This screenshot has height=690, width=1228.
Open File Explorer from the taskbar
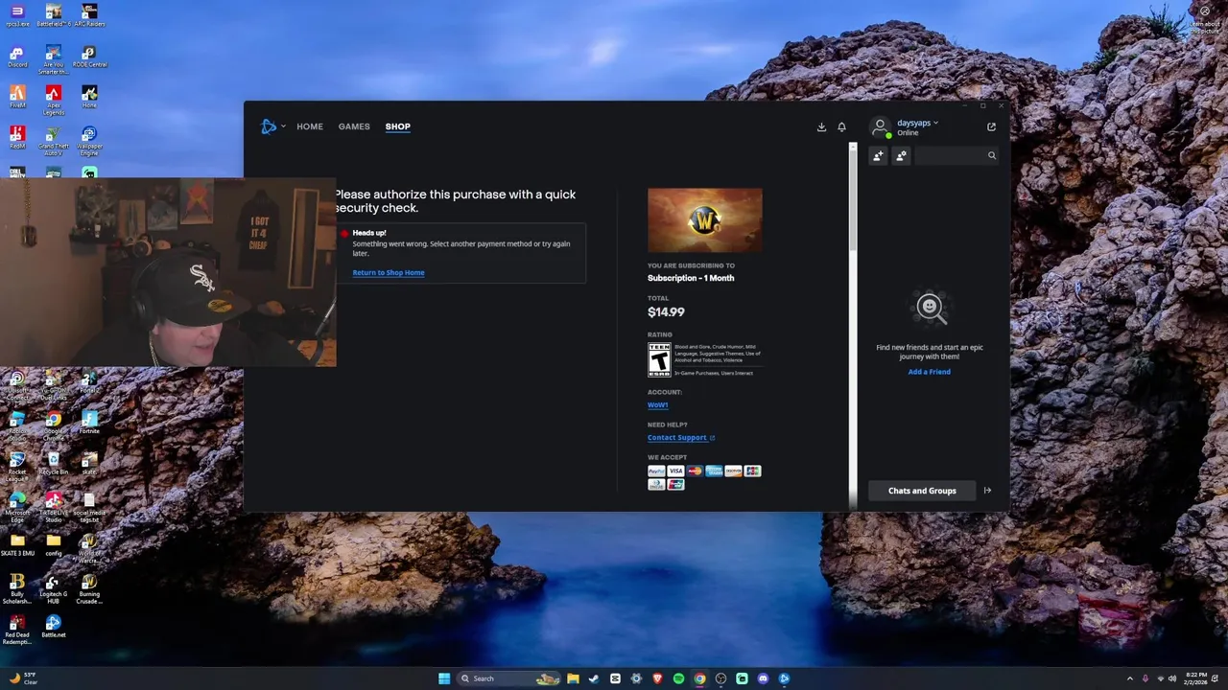click(573, 678)
